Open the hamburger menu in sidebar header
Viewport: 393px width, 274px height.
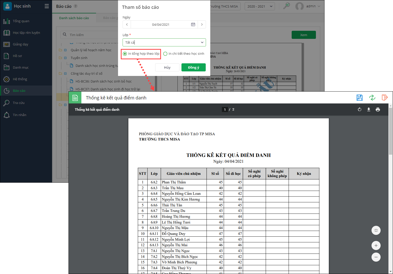(47, 6)
